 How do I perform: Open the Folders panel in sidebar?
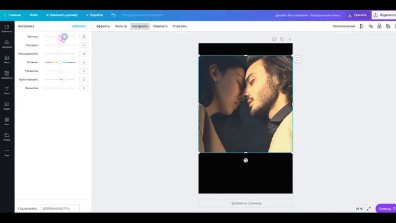click(7, 137)
